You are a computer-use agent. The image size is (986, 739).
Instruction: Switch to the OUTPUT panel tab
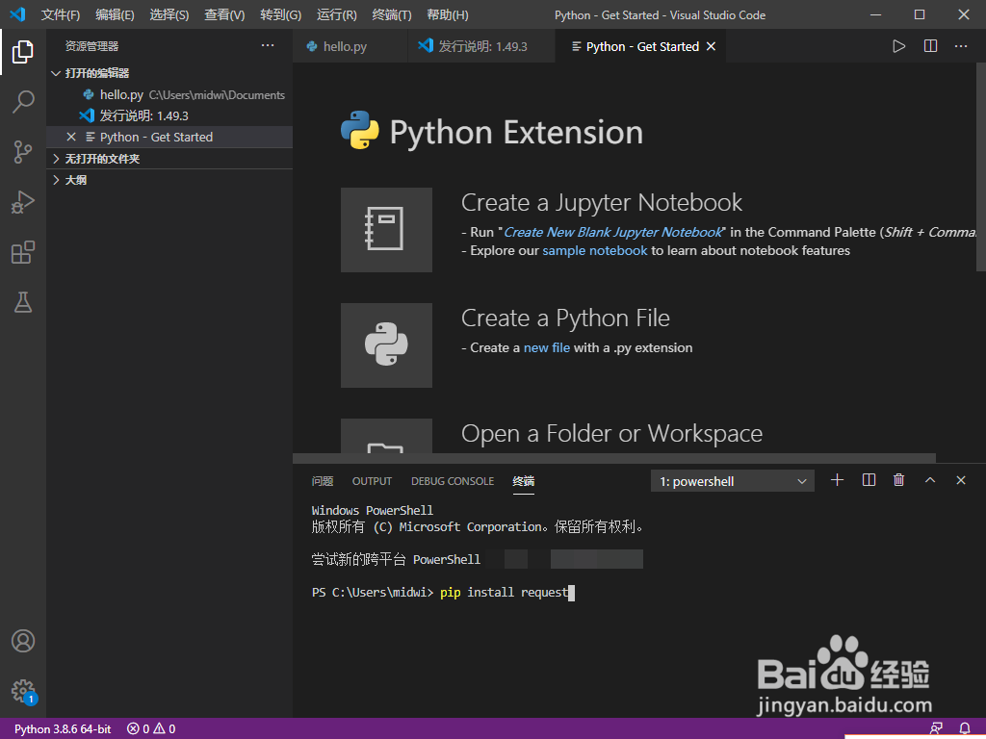click(x=372, y=481)
